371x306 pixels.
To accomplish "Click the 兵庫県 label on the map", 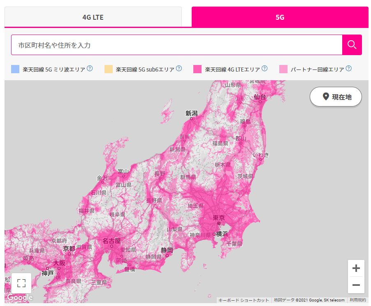I will (37, 250).
